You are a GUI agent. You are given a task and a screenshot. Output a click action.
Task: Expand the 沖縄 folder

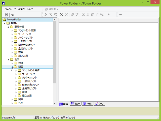point(12,63)
